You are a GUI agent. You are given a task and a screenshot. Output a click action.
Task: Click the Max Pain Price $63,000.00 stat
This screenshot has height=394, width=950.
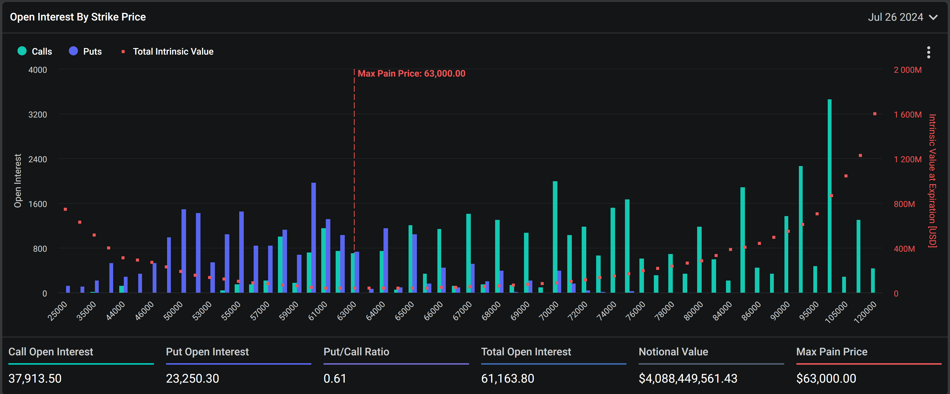coord(826,379)
